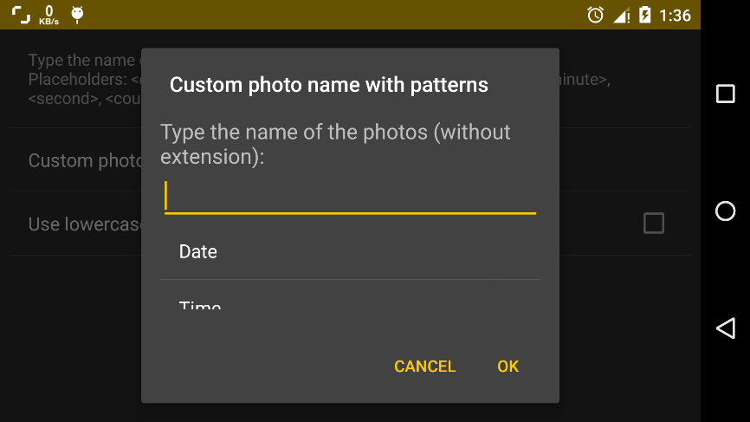Image resolution: width=750 pixels, height=422 pixels.
Task: Tap the Android recent apps square icon
Action: 725,94
